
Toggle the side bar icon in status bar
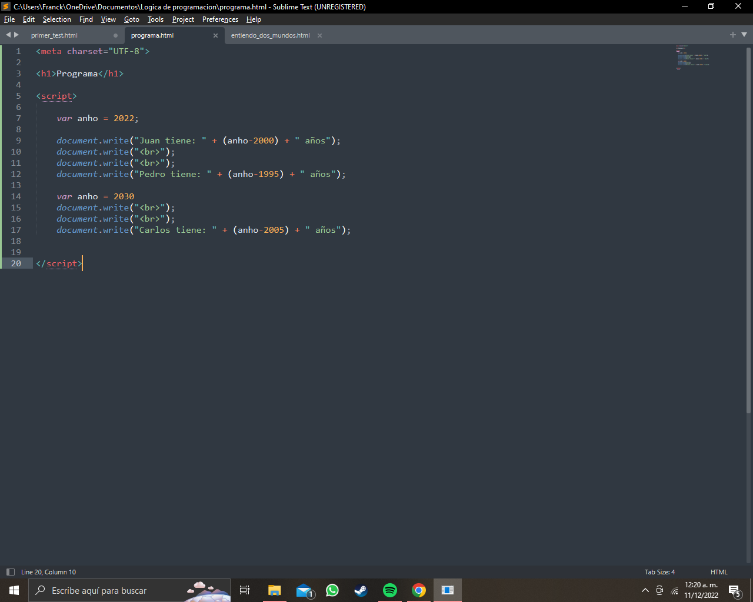click(x=10, y=572)
